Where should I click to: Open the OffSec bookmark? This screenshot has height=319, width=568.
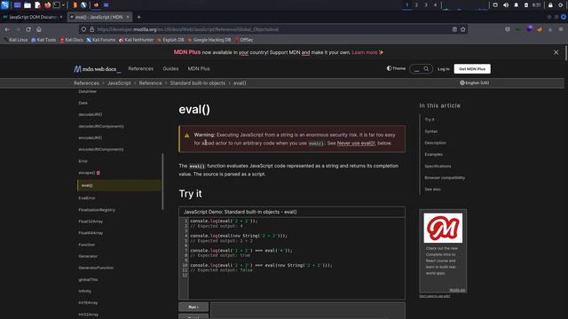click(x=244, y=40)
